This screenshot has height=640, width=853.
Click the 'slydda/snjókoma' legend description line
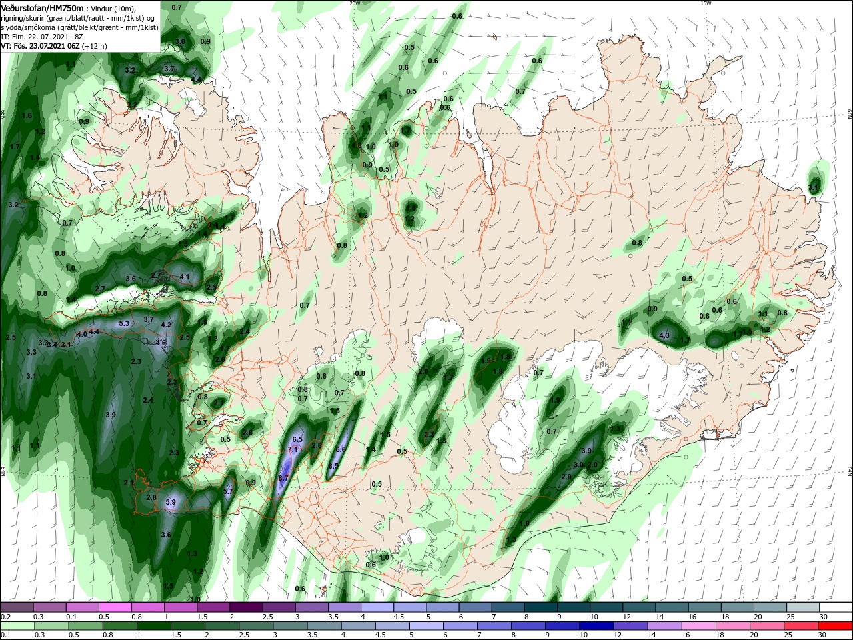coord(79,27)
